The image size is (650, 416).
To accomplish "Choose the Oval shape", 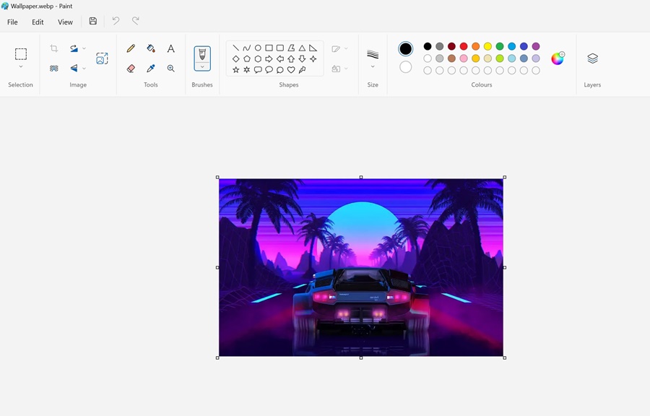I will tap(258, 48).
